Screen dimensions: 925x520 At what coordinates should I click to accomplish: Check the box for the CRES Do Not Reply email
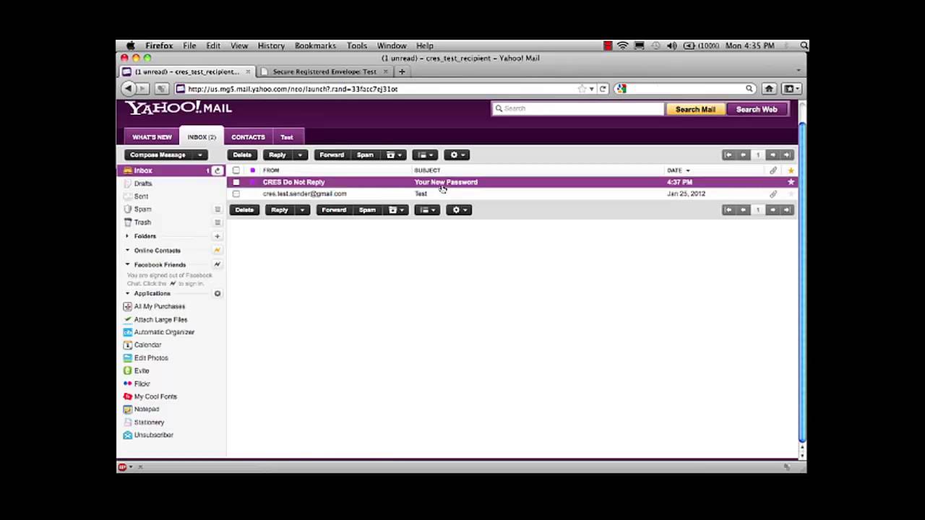tap(236, 182)
